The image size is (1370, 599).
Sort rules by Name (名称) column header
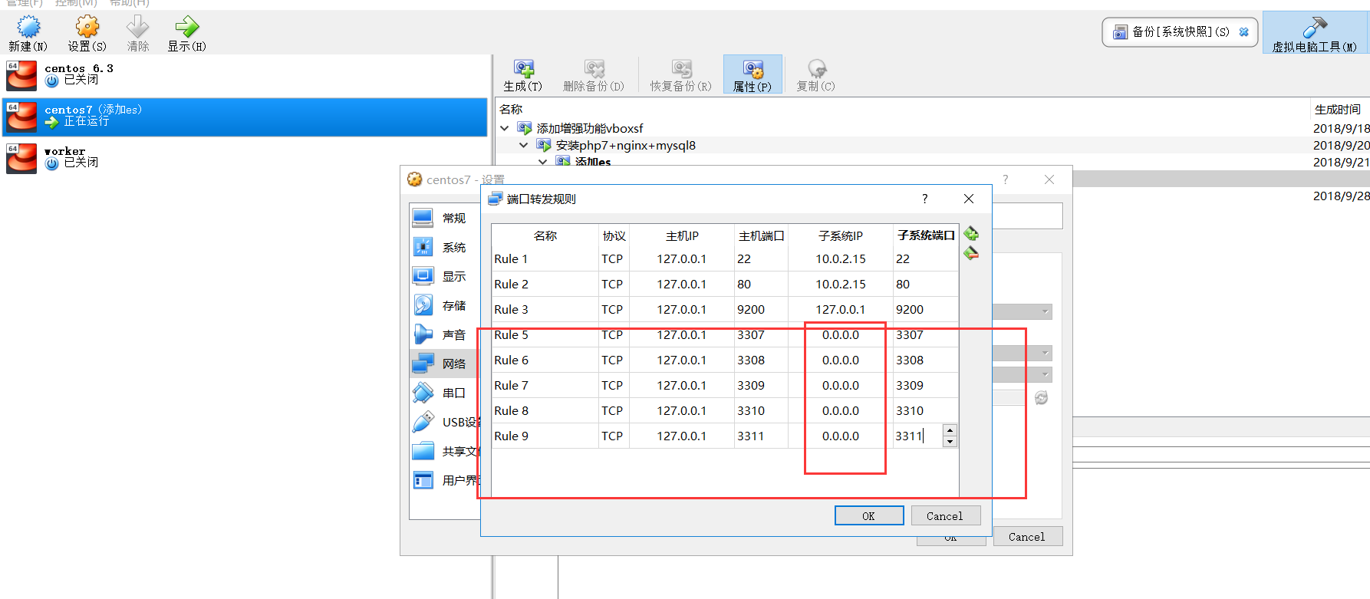point(545,236)
